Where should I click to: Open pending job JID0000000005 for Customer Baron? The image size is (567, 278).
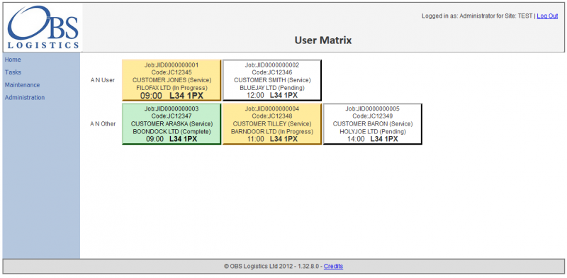373,124
